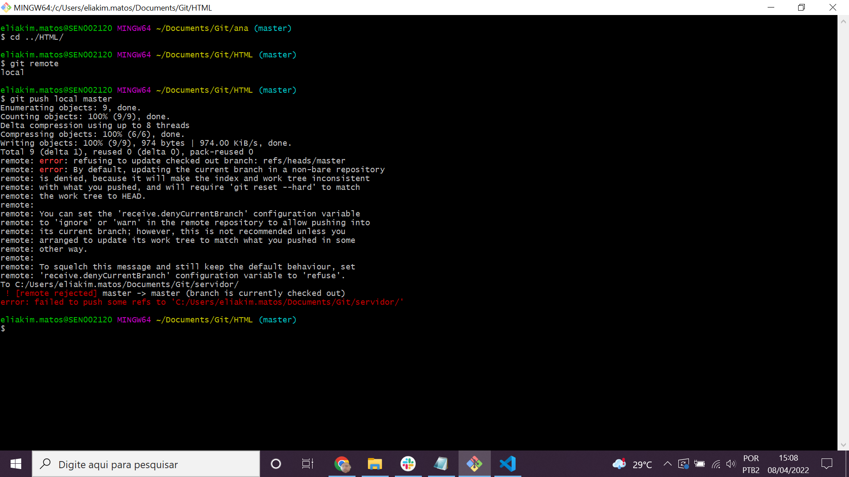Open Cortana circle icon on taskbar

click(x=275, y=464)
